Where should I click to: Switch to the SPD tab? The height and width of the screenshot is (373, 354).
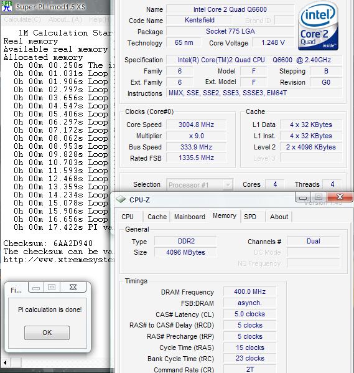[250, 217]
